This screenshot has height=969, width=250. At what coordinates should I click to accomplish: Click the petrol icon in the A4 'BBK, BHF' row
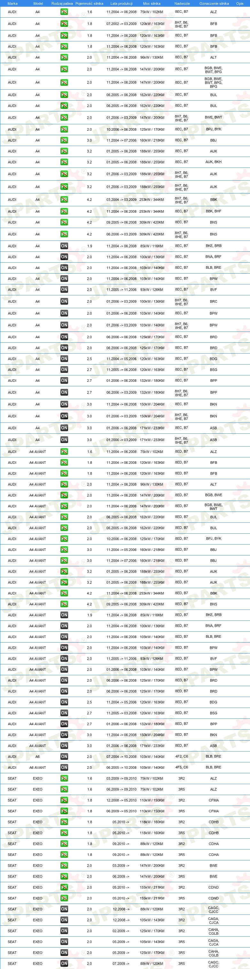point(64,211)
